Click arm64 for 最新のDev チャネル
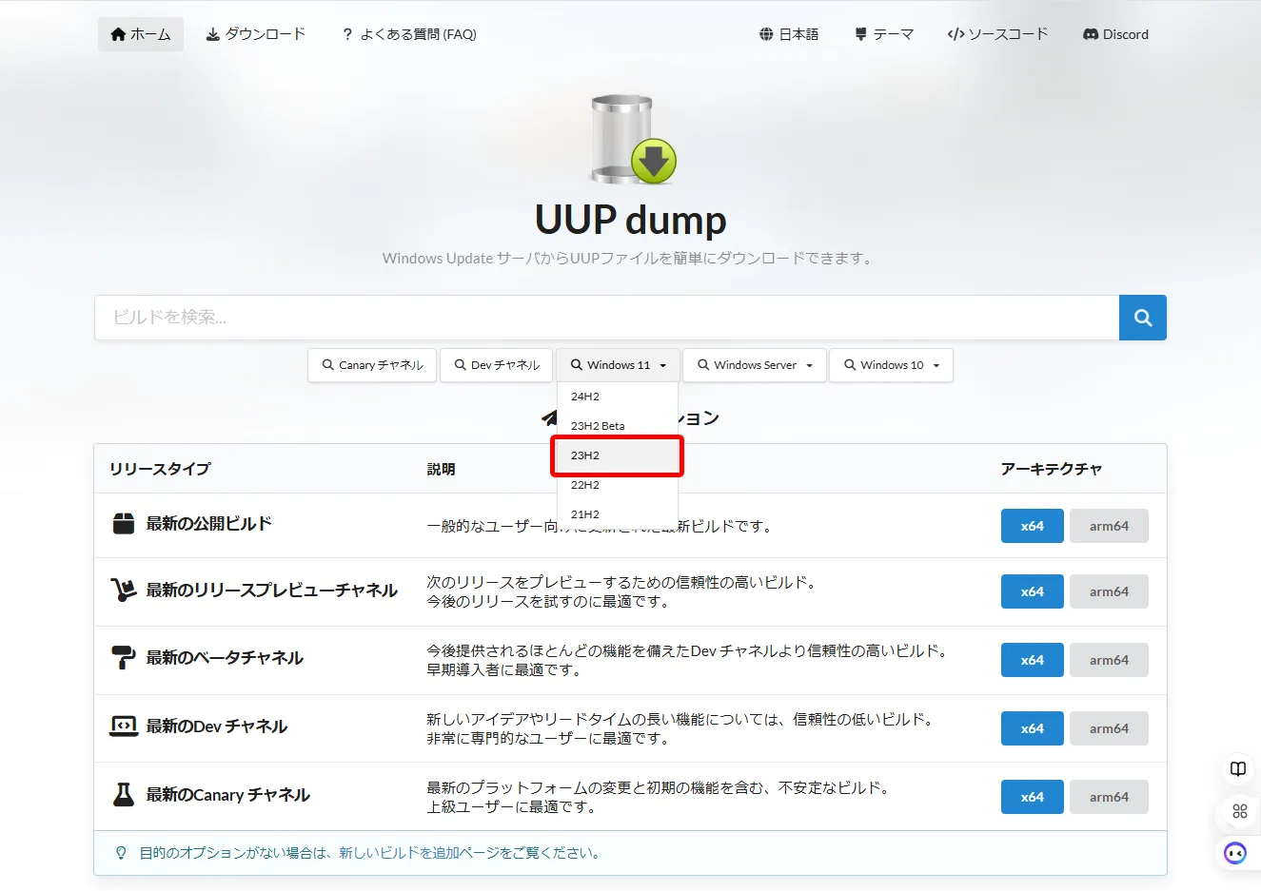The image size is (1261, 891). [1109, 728]
